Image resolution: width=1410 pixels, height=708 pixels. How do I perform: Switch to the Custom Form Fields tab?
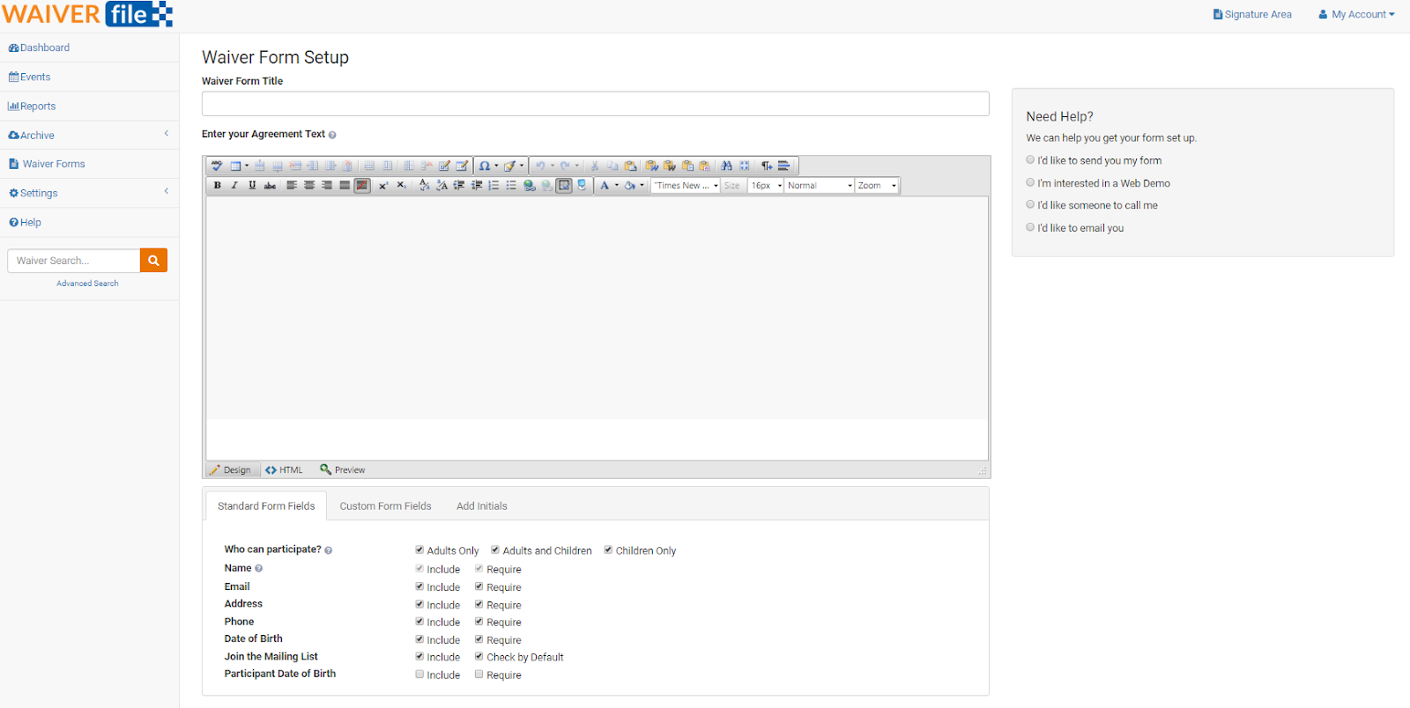pyautogui.click(x=385, y=506)
